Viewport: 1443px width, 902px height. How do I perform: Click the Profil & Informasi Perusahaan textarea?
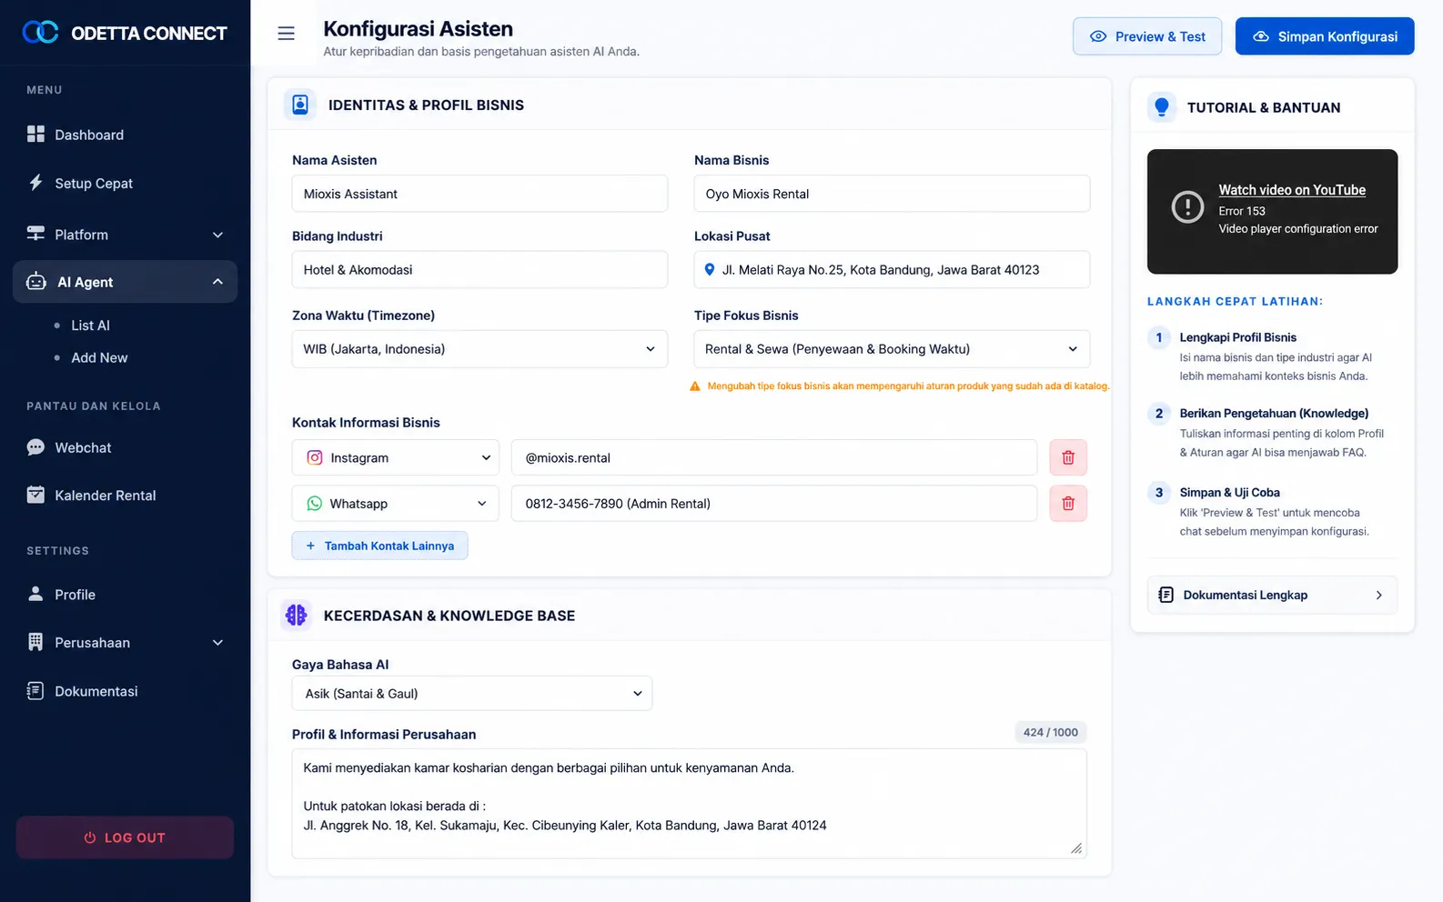click(689, 804)
